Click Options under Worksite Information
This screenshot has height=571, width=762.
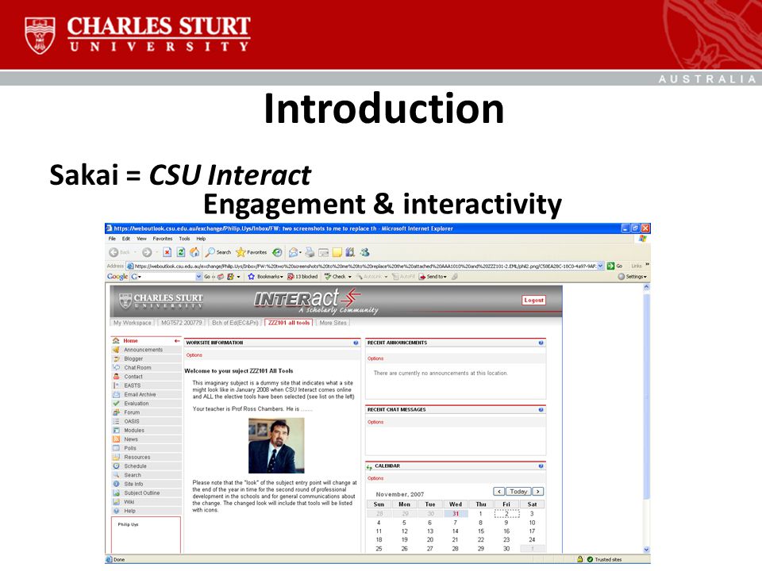click(194, 355)
